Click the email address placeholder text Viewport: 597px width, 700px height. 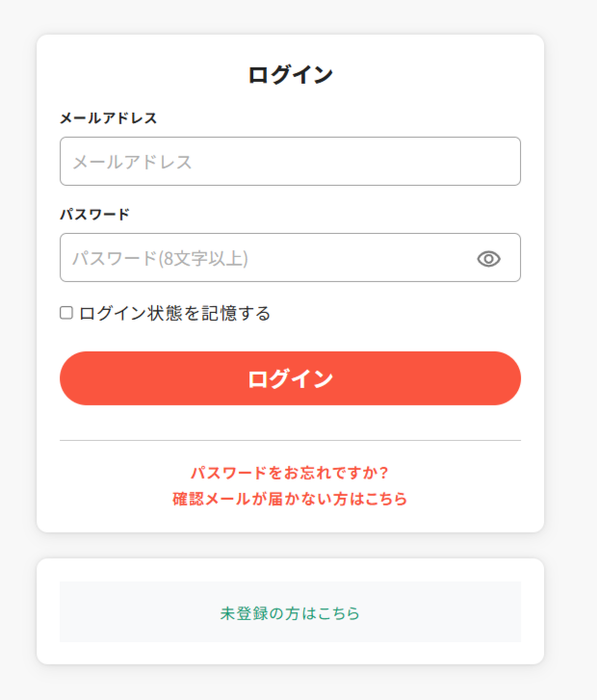[x=132, y=162]
